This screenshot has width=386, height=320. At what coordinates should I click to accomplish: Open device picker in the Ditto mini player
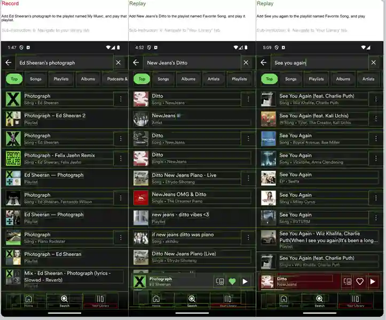tap(348, 282)
